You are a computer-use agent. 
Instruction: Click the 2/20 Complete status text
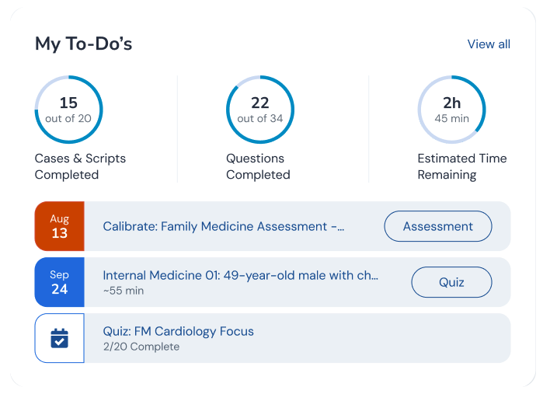click(141, 347)
